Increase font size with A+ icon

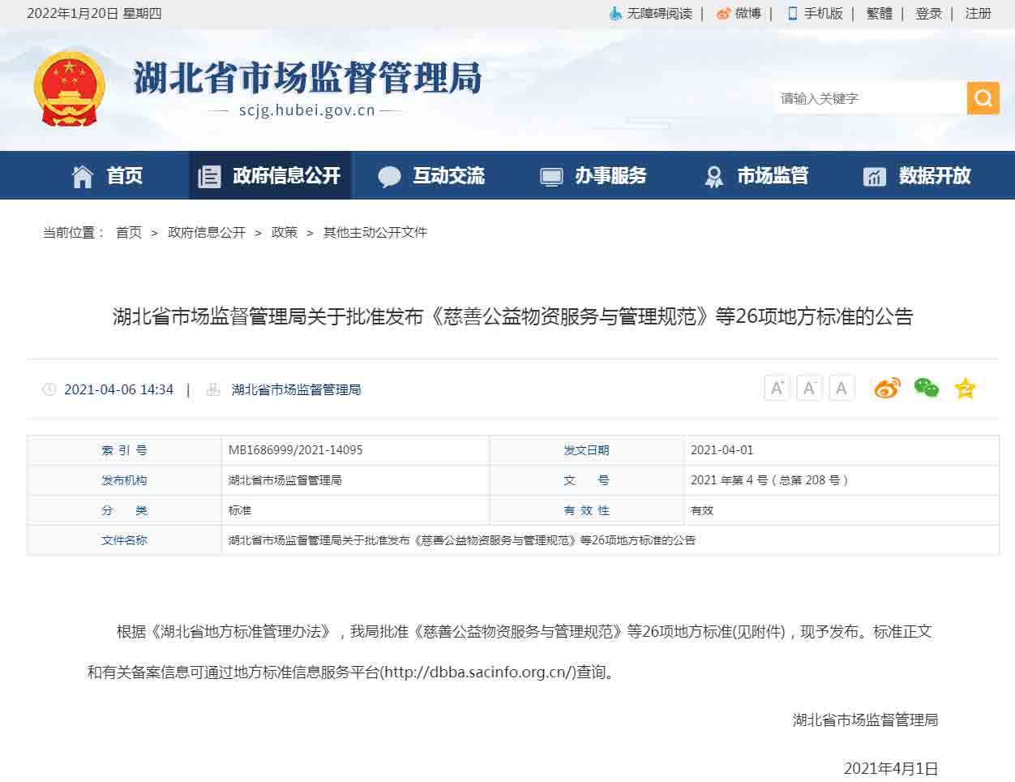[x=777, y=389]
